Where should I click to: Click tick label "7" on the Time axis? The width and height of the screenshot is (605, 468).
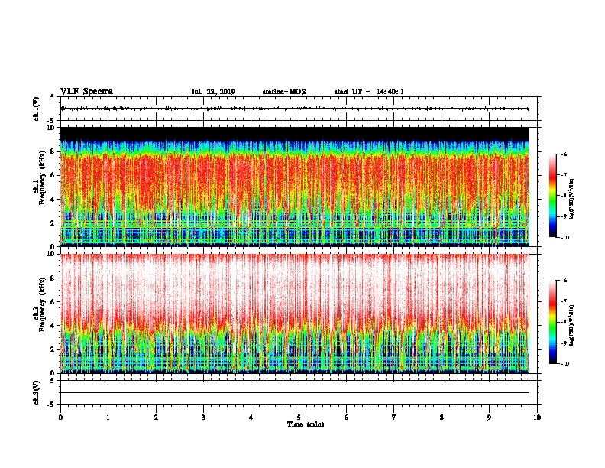pos(394,418)
